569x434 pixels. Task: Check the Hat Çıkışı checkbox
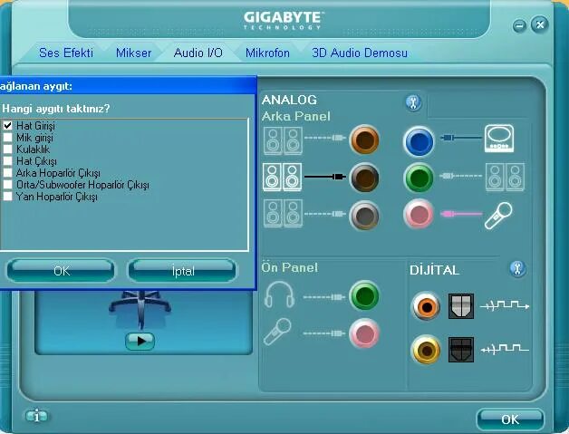click(x=7, y=160)
